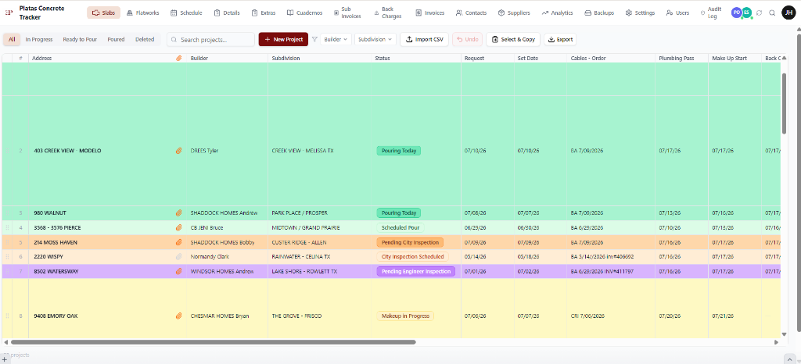Open attachments paperclip for 3568 - 3576 PIERCE
The image size is (801, 364).
[x=179, y=228]
